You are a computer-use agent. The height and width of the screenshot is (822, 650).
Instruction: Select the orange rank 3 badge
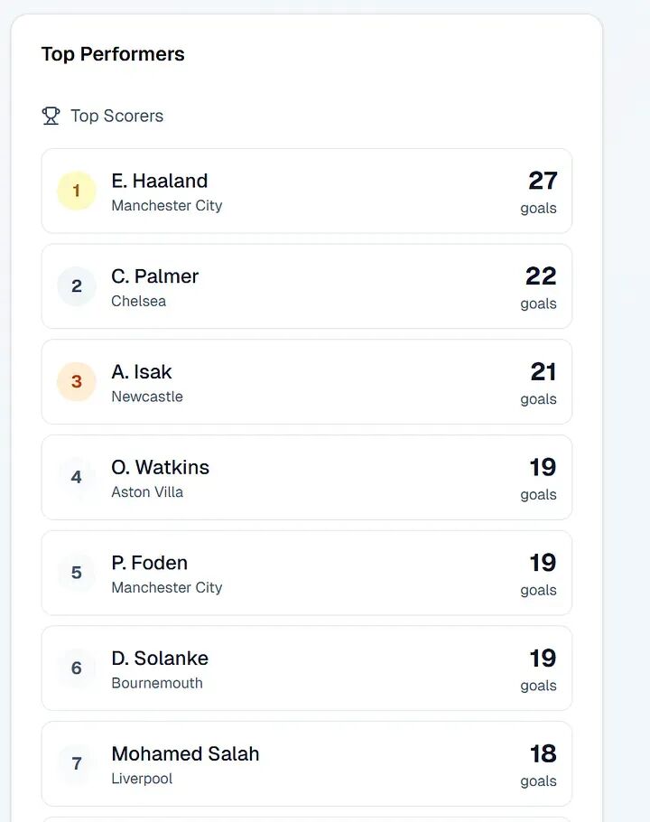click(x=77, y=381)
